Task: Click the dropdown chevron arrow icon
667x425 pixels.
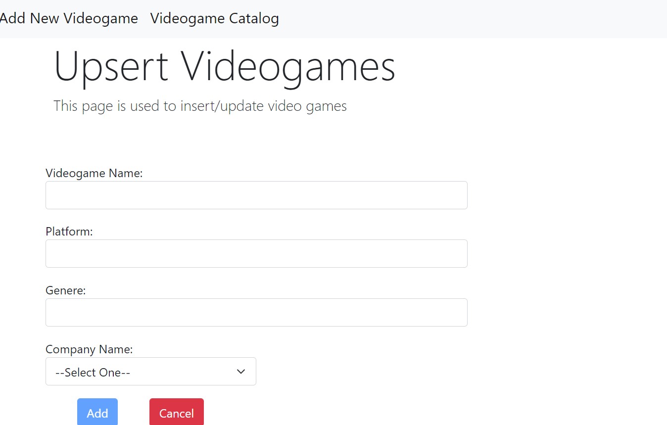Action: coord(241,372)
